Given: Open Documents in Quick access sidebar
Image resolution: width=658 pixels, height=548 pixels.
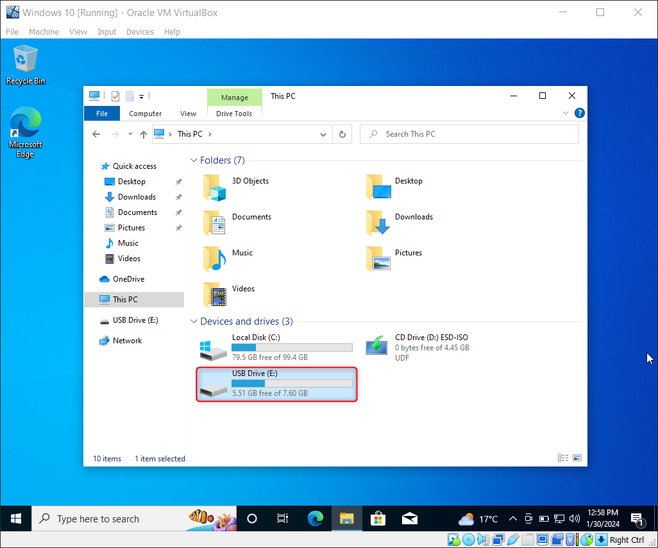Looking at the screenshot, I should pyautogui.click(x=137, y=212).
